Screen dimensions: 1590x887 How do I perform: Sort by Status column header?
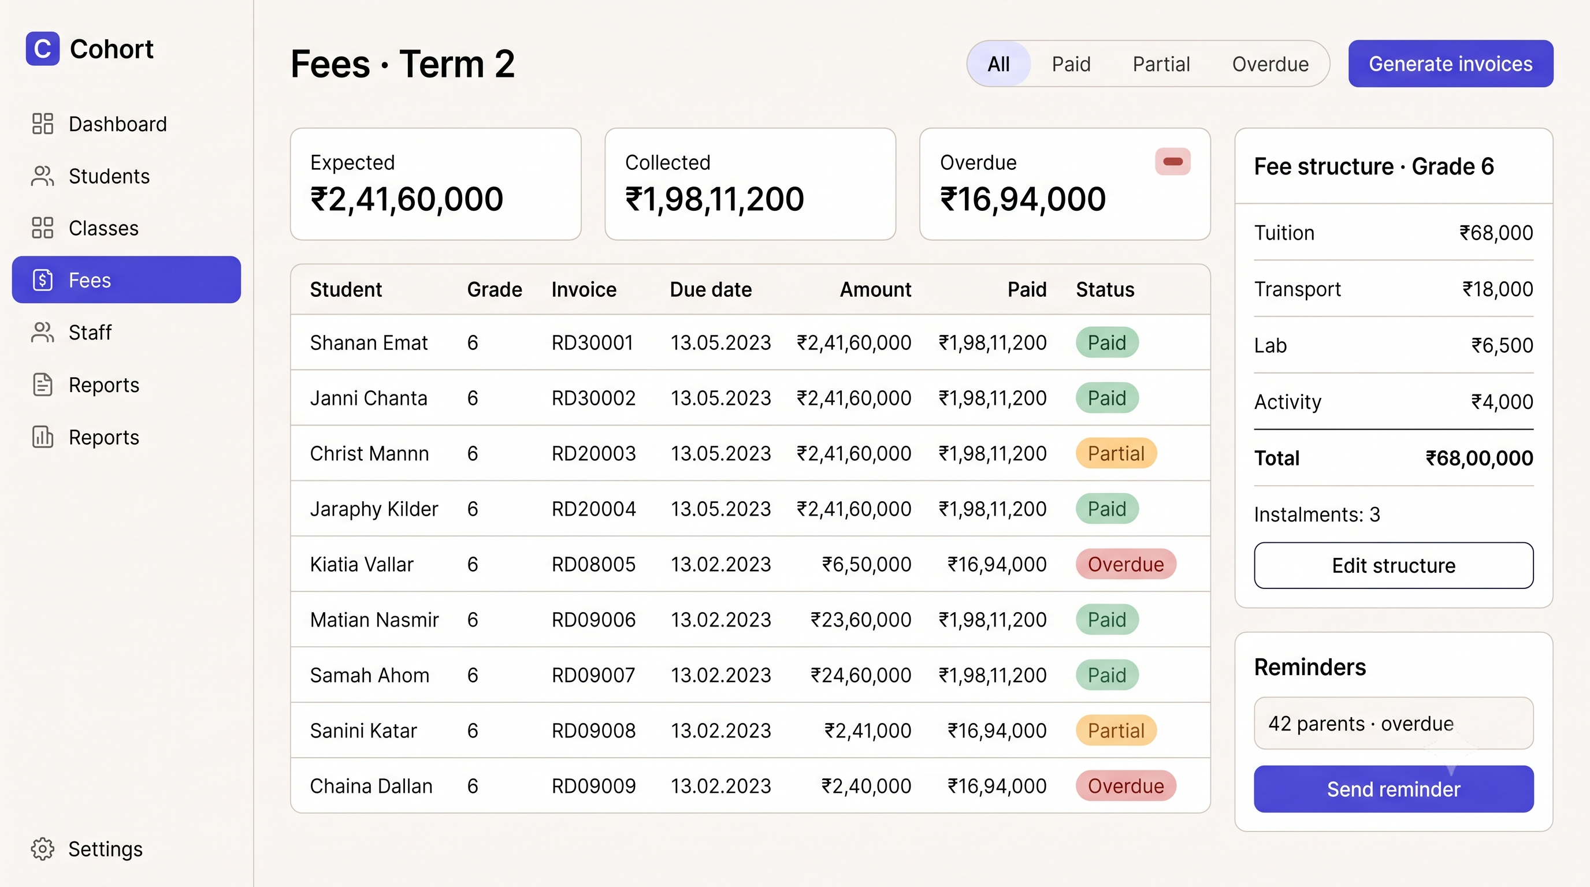(x=1105, y=289)
